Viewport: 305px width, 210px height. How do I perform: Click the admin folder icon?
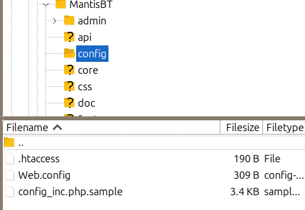point(69,20)
